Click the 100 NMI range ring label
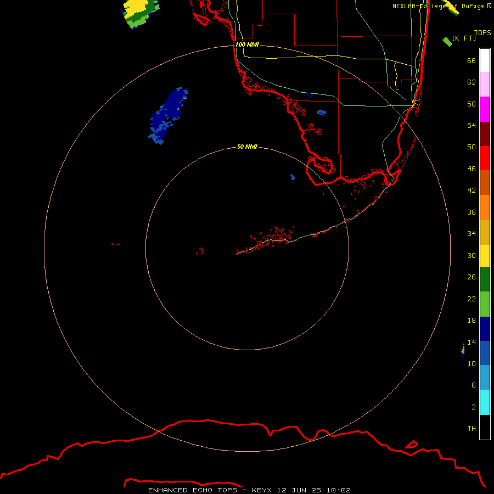This screenshot has width=494, height=494. tap(247, 44)
